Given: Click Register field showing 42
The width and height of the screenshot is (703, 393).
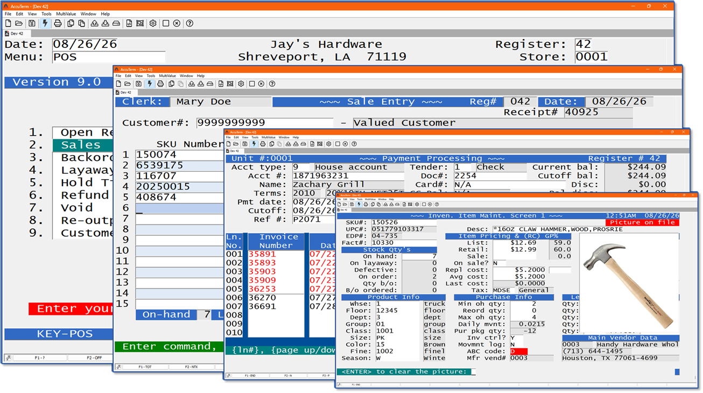Looking at the screenshot, I should 584,45.
